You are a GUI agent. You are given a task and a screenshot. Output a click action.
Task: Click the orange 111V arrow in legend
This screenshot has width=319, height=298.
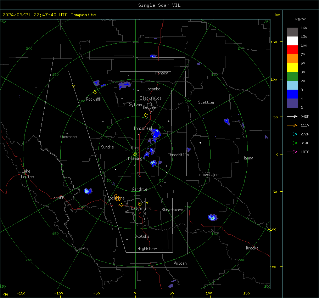[292, 125]
